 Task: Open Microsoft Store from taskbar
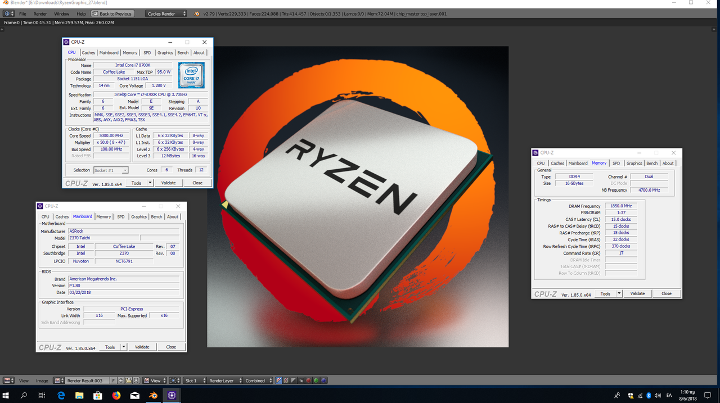[x=98, y=396]
